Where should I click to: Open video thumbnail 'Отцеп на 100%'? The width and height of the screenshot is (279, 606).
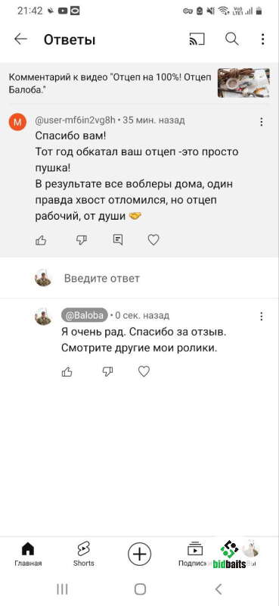(x=243, y=83)
